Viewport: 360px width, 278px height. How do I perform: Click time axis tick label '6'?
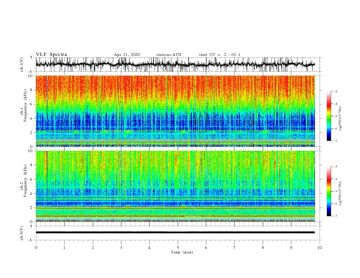206,248
